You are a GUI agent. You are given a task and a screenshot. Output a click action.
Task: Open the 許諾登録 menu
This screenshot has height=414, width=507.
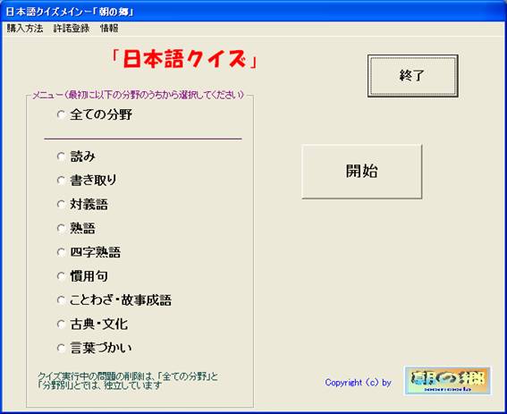[72, 29]
